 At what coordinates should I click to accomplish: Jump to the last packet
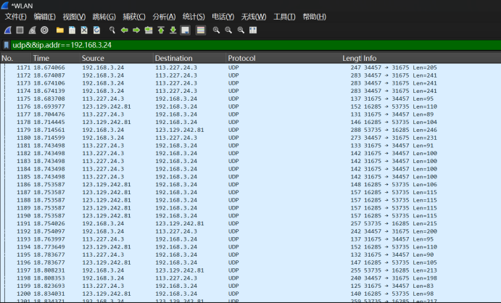173,30
